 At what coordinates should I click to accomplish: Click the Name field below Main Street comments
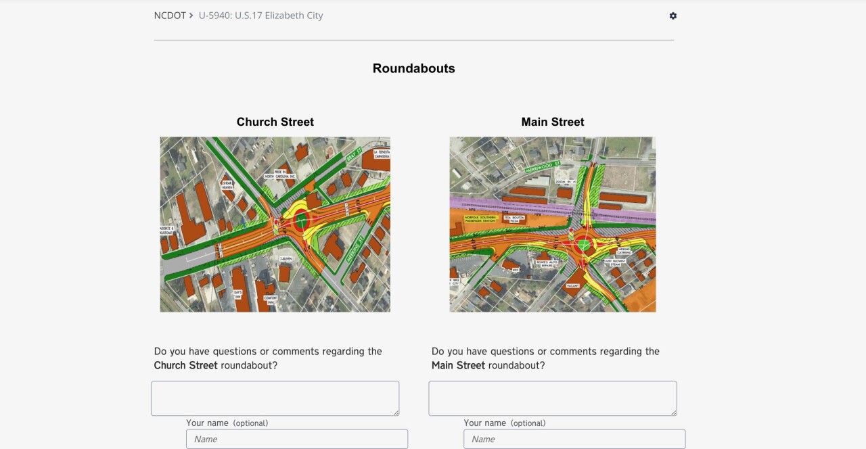(x=574, y=439)
